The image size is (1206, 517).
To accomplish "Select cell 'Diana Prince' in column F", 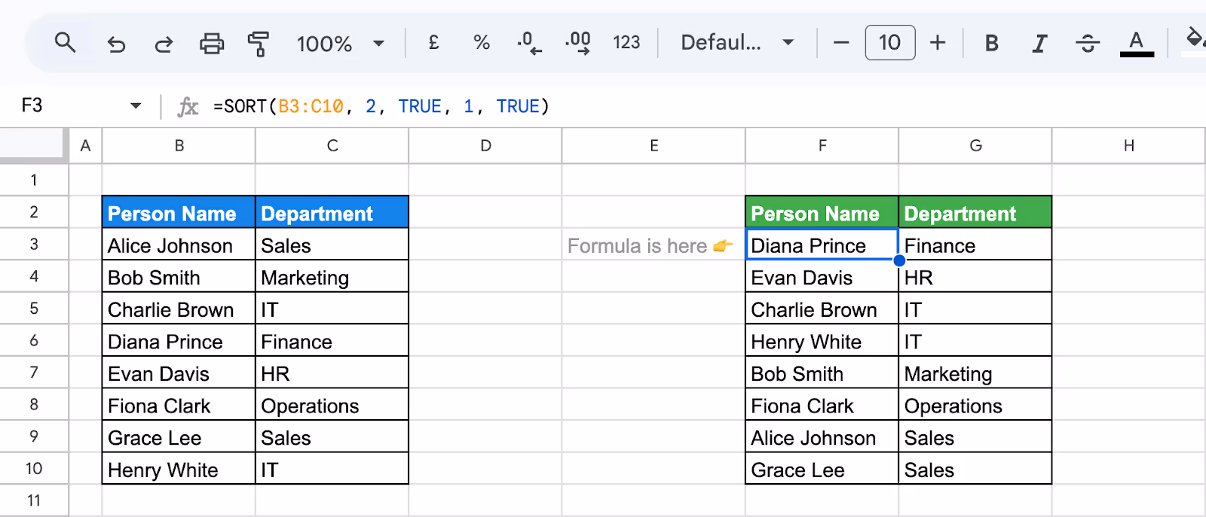I will coord(822,245).
